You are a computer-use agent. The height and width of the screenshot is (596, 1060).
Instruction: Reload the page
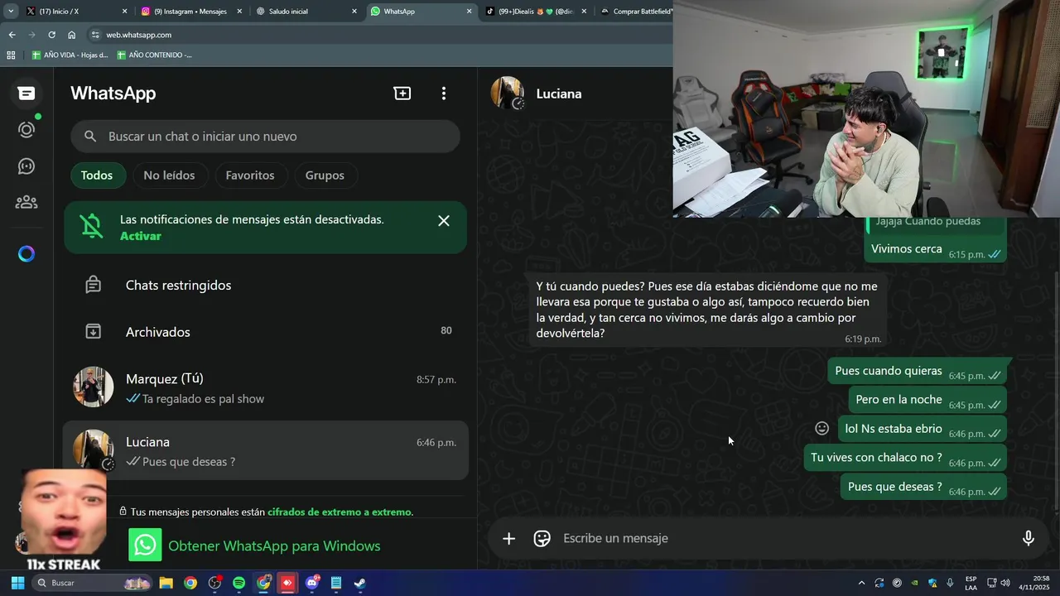click(x=51, y=35)
